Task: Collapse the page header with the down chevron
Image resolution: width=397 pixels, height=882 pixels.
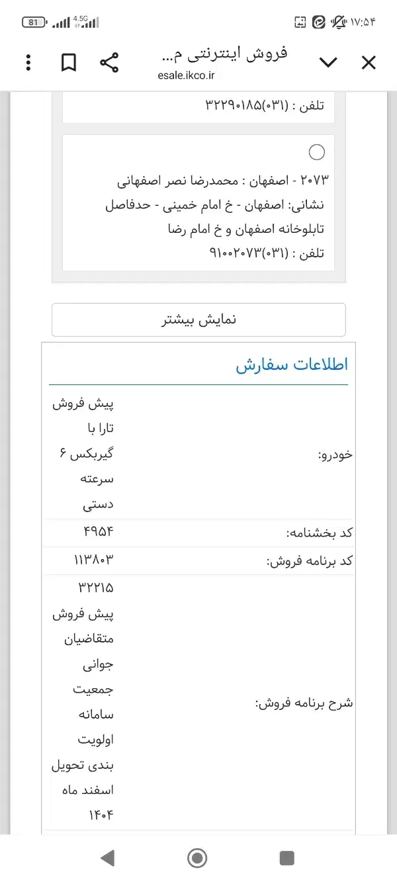Action: pyautogui.click(x=329, y=62)
